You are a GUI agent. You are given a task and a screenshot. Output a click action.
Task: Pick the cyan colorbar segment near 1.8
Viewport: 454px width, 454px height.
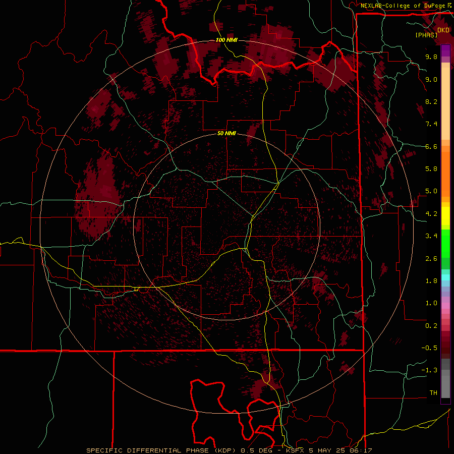pos(445,277)
